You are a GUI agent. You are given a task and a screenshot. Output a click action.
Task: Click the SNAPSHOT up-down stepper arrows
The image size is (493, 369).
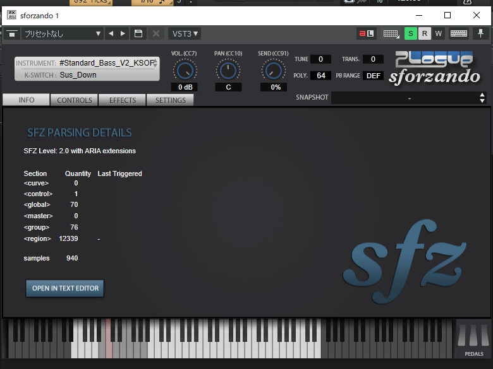coord(482,98)
